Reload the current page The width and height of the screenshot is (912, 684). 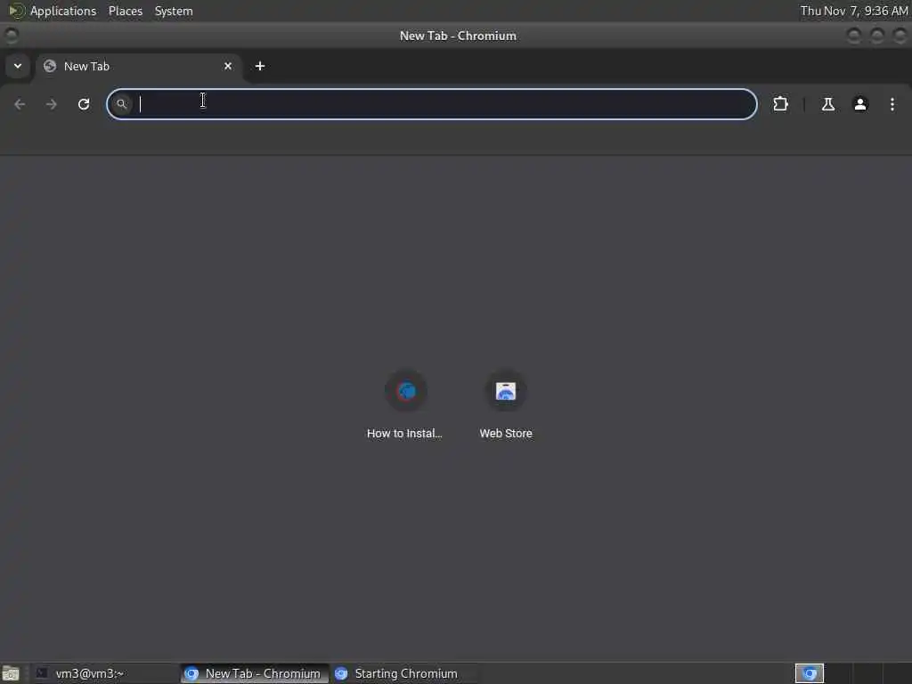(x=84, y=104)
